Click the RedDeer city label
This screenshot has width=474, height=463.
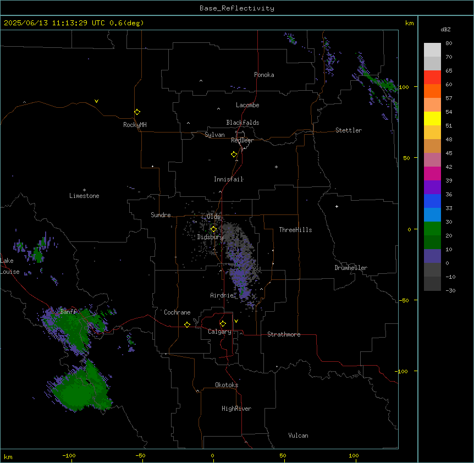[x=242, y=140]
